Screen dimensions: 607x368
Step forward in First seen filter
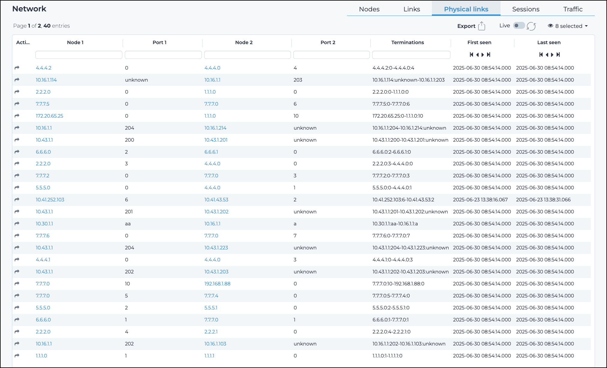(x=483, y=55)
